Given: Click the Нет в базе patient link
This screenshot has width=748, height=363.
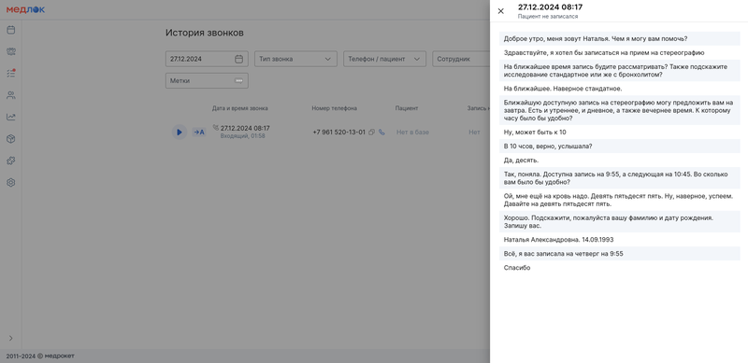Looking at the screenshot, I should pyautogui.click(x=412, y=132).
